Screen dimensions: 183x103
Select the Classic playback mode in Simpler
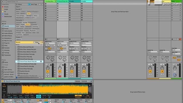pyautogui.click(x=4, y=85)
